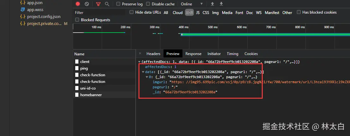Filter requests by Manifest
Image resolution: width=350 pixels, height=136 pixels.
click(272, 13)
